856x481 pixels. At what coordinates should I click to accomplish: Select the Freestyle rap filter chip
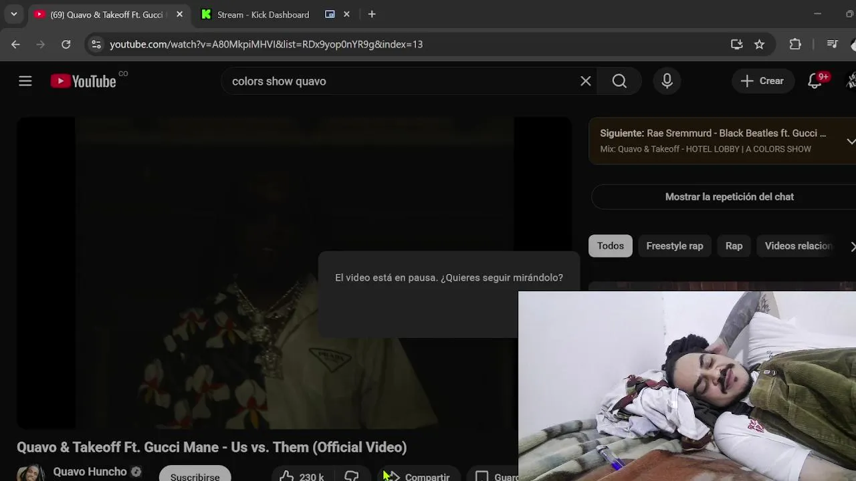tap(674, 246)
